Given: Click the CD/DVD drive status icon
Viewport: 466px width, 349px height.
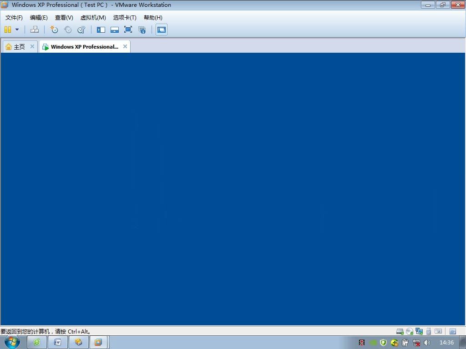Looking at the screenshot, I should [x=410, y=331].
